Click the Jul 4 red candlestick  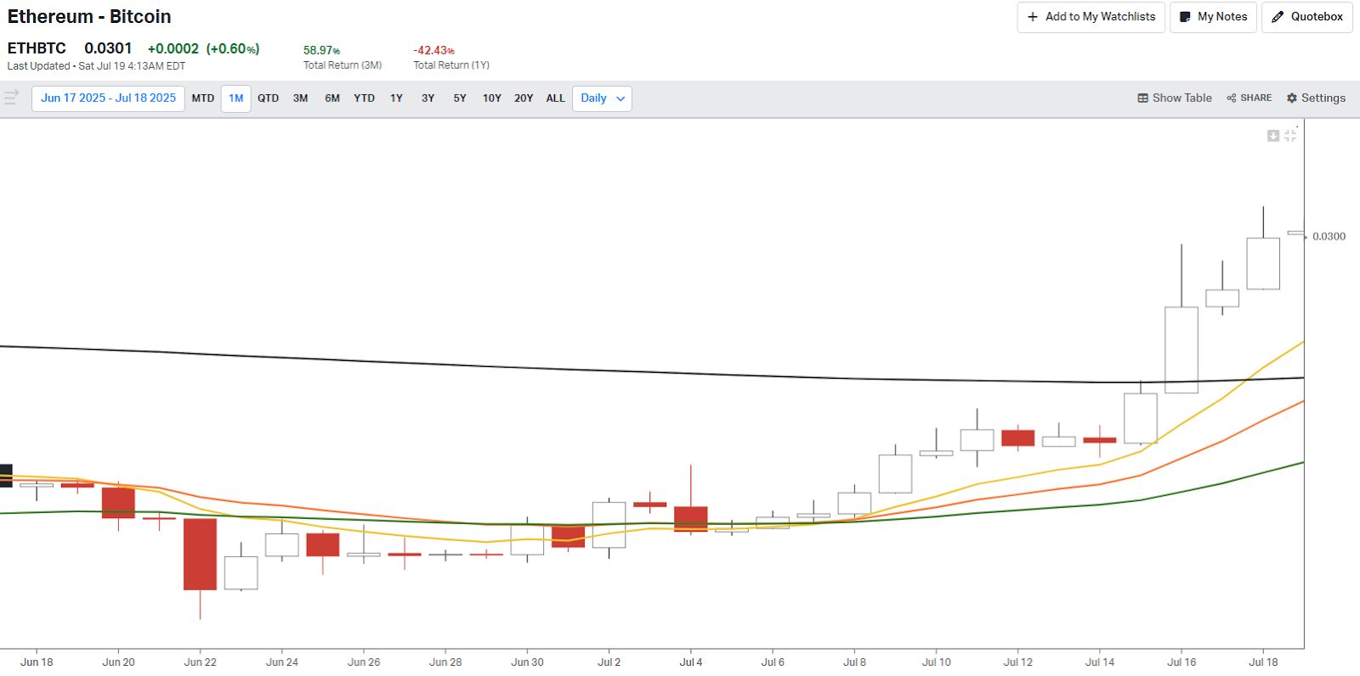point(691,519)
